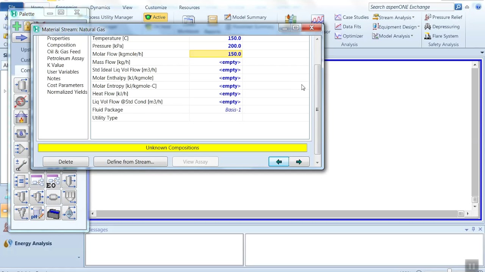485x272 pixels.
Task: Expand the Equipment Design dropdown
Action: pyautogui.click(x=396, y=26)
